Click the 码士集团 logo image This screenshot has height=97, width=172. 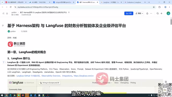tap(16, 44)
